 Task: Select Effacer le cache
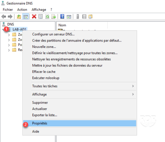pyautogui.click(x=80, y=72)
